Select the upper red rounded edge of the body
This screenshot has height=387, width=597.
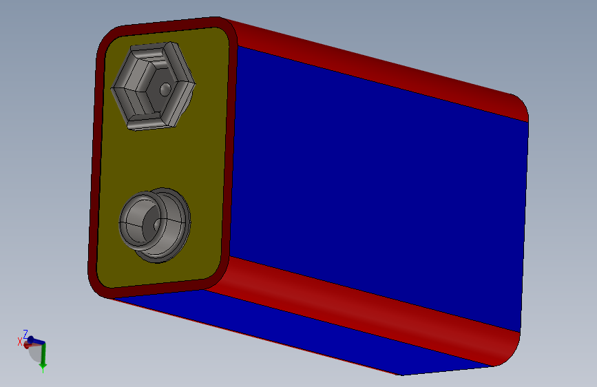pyautogui.click(x=381, y=69)
